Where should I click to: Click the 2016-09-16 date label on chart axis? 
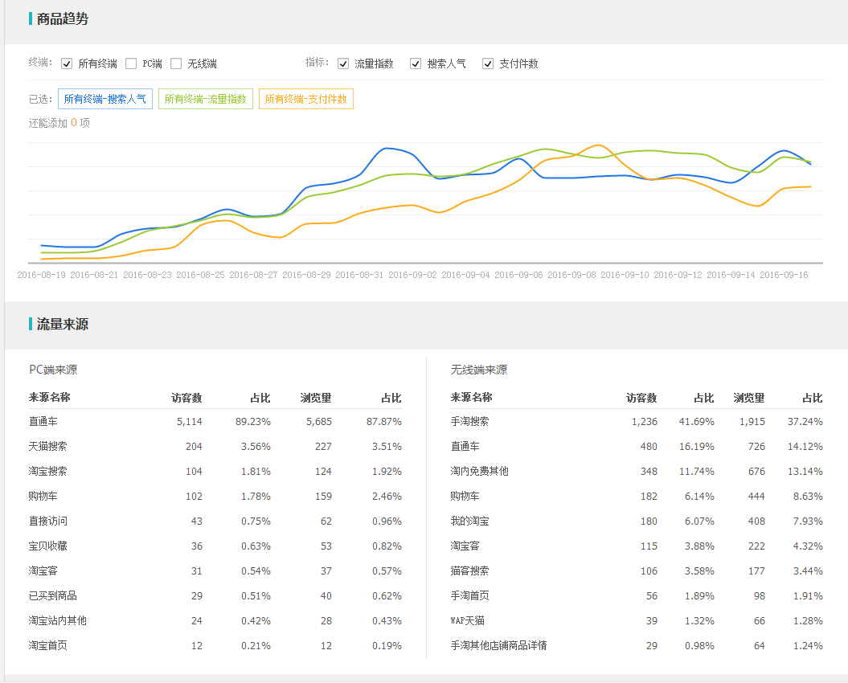[784, 275]
